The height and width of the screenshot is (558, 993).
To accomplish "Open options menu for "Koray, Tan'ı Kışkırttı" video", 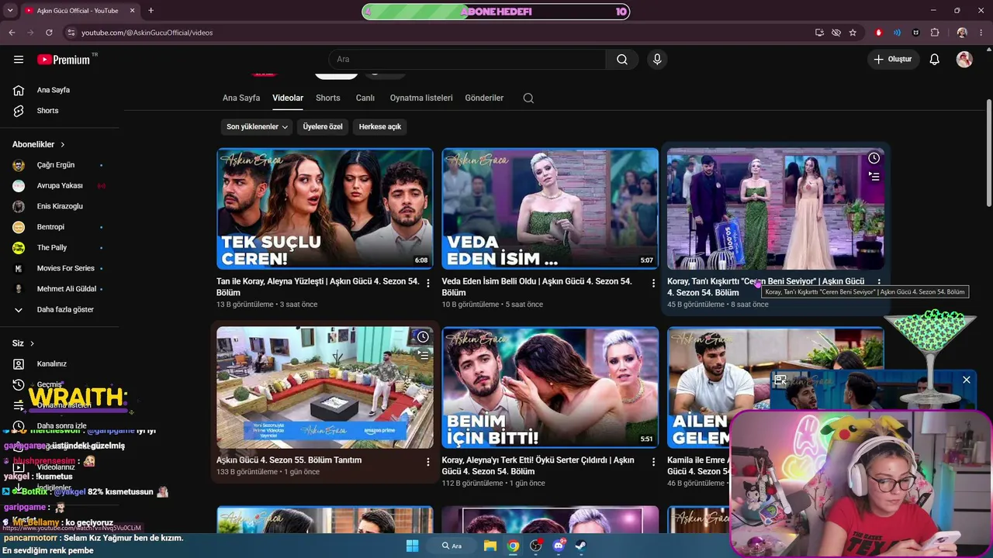I will [x=879, y=284].
